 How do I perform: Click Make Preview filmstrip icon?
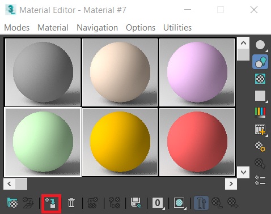pos(260,130)
